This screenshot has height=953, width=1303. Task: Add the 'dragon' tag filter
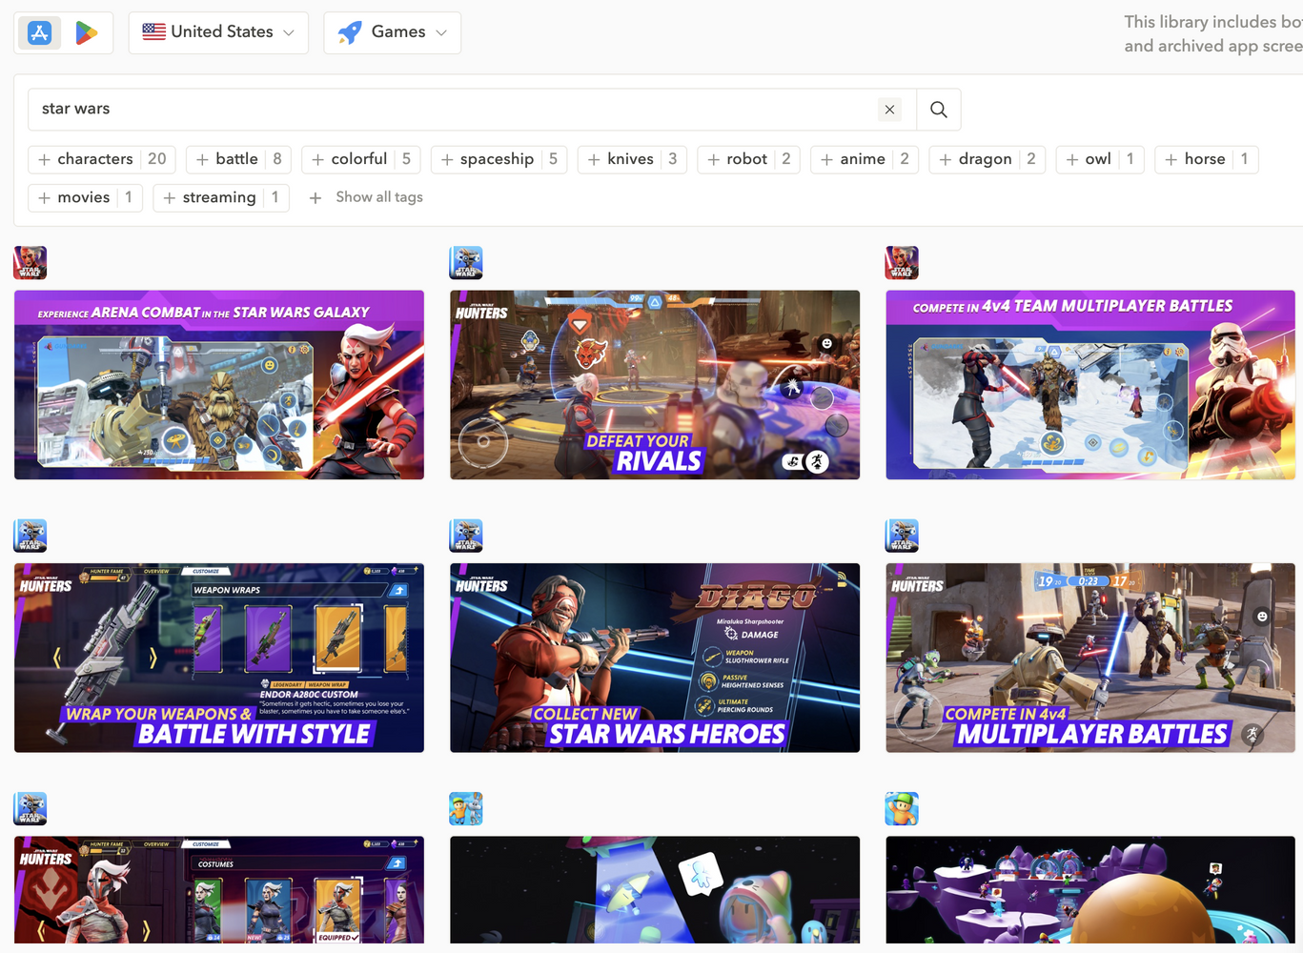pyautogui.click(x=987, y=159)
